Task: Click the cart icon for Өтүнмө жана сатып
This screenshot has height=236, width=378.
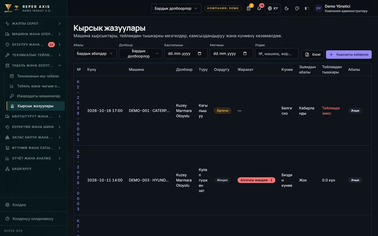Action: click(x=7, y=148)
